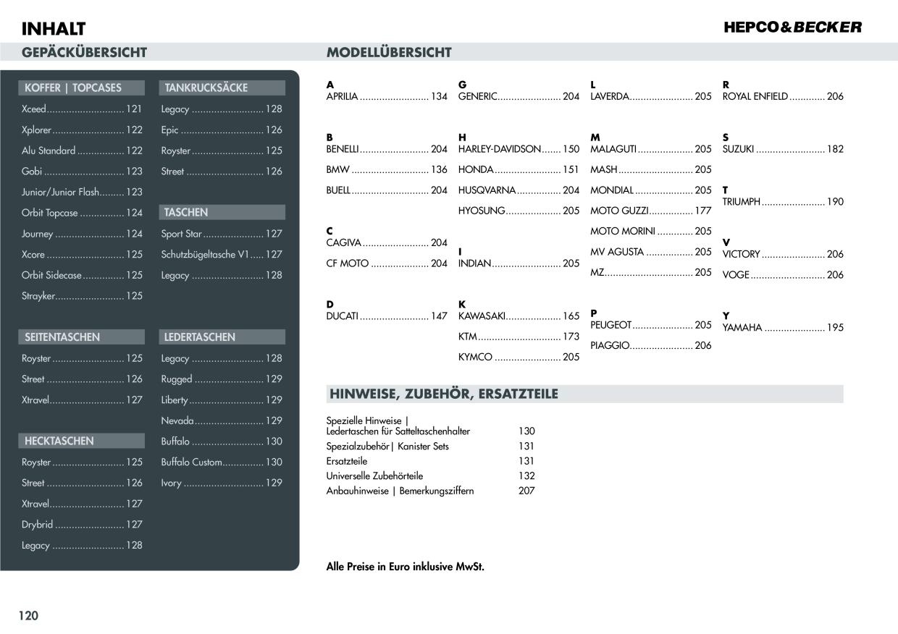This screenshot has width=898, height=634.
Task: Open Anbauhinweise | Bemerkungsziffern line
Action: pos(430,491)
